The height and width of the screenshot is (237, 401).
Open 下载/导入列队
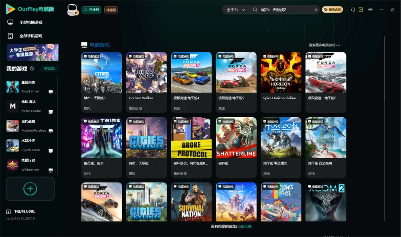[21, 212]
